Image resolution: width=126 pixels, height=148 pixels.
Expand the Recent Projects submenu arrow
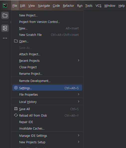78,60
